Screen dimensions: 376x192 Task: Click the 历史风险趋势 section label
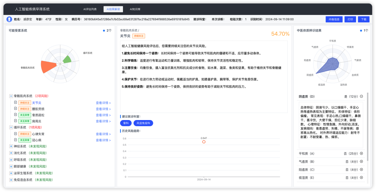pyautogui.click(x=131, y=131)
